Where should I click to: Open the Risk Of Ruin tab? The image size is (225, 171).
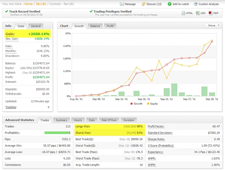tap(109, 120)
